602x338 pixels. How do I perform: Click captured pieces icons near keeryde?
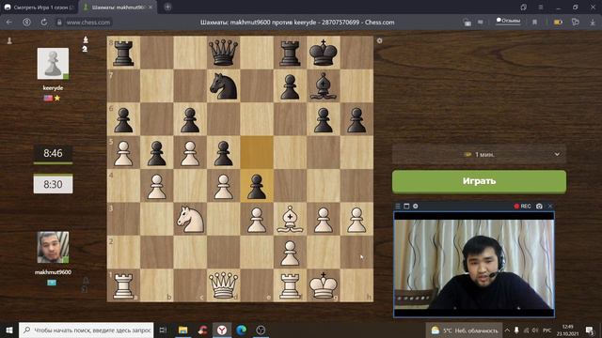pos(86,44)
